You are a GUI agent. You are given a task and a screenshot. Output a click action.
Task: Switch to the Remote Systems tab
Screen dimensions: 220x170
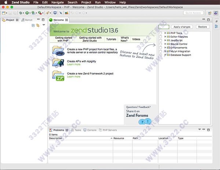[27, 20]
